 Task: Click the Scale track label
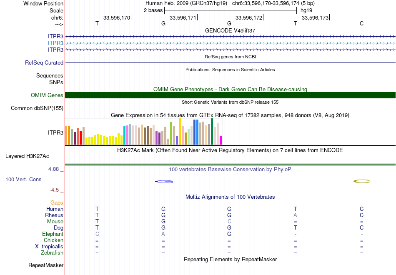[x=56, y=10]
